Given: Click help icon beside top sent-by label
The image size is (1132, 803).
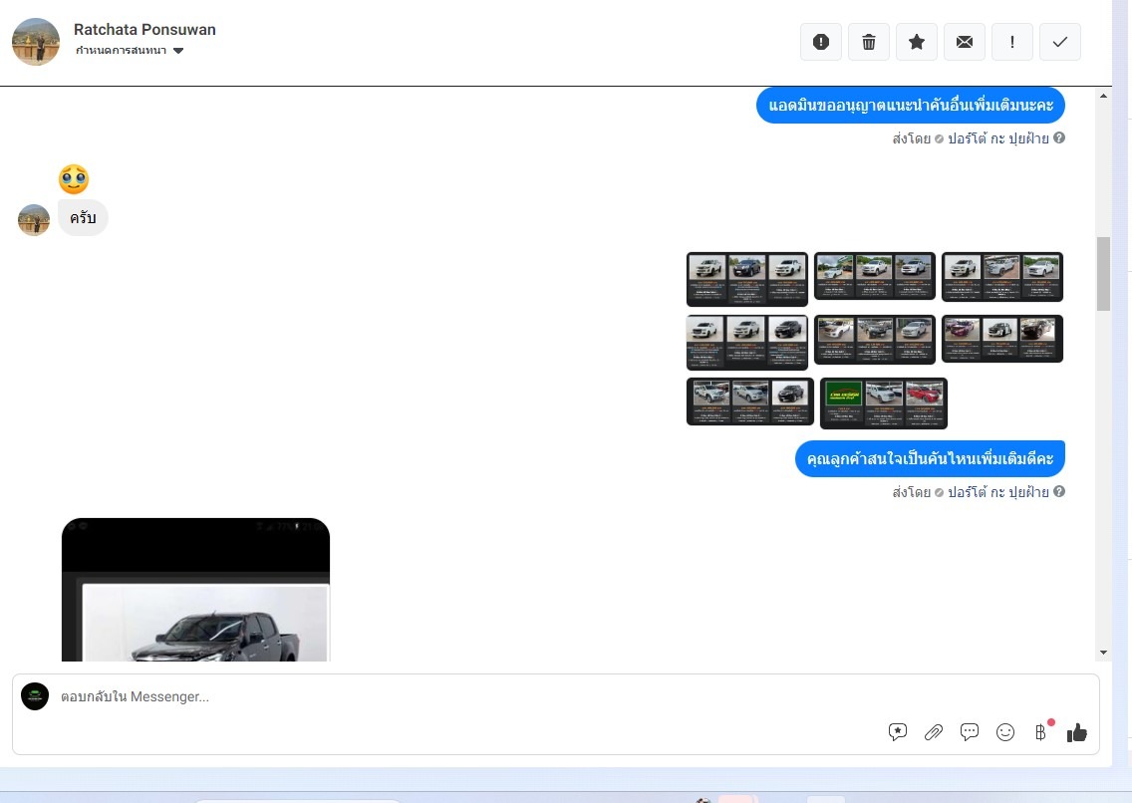Looking at the screenshot, I should click(x=1059, y=138).
